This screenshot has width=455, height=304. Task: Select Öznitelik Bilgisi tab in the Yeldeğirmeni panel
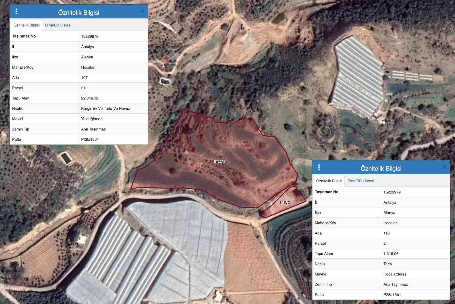click(x=26, y=25)
